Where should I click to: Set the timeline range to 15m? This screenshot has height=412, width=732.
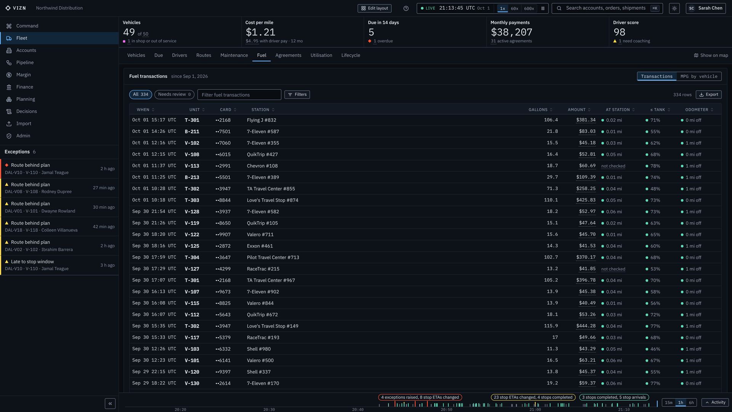(669, 402)
